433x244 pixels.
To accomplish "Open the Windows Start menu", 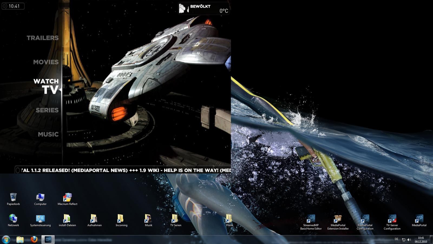I will [x=6, y=239].
